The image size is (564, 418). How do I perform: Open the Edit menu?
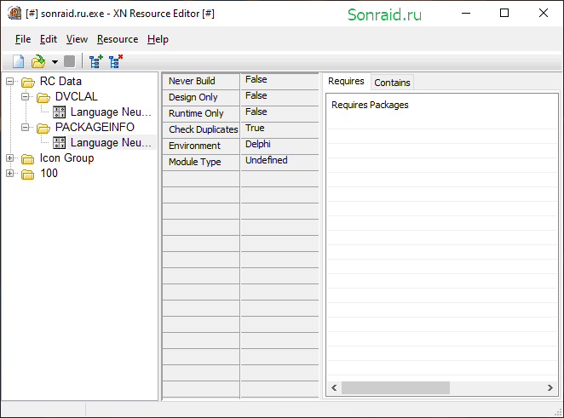tap(49, 39)
